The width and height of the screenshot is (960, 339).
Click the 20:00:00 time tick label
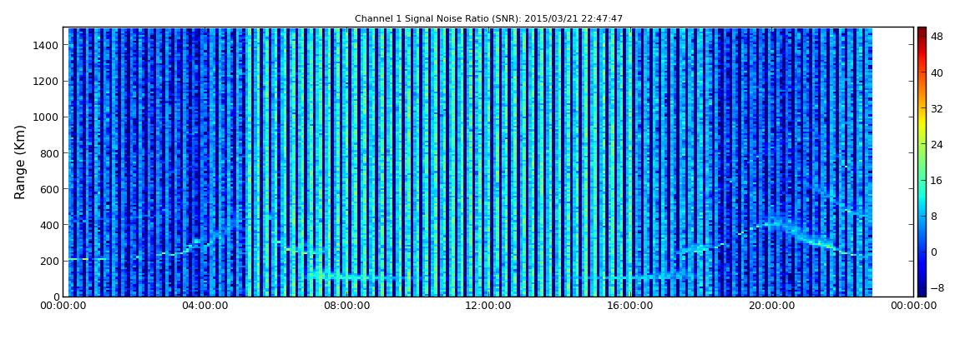pos(773,306)
